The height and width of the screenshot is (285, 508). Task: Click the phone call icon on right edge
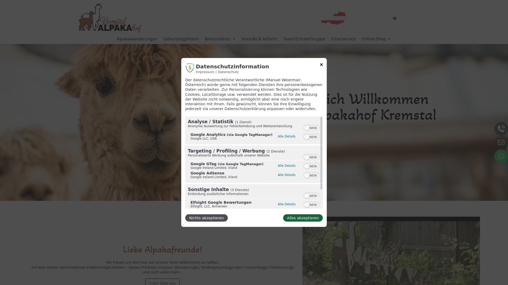coord(501,129)
